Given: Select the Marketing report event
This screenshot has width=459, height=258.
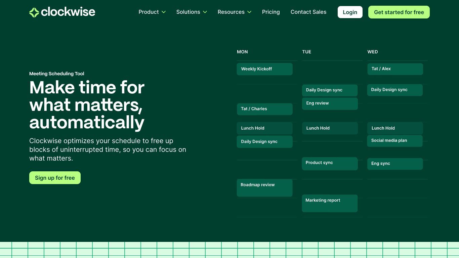Looking at the screenshot, I should pyautogui.click(x=330, y=203).
